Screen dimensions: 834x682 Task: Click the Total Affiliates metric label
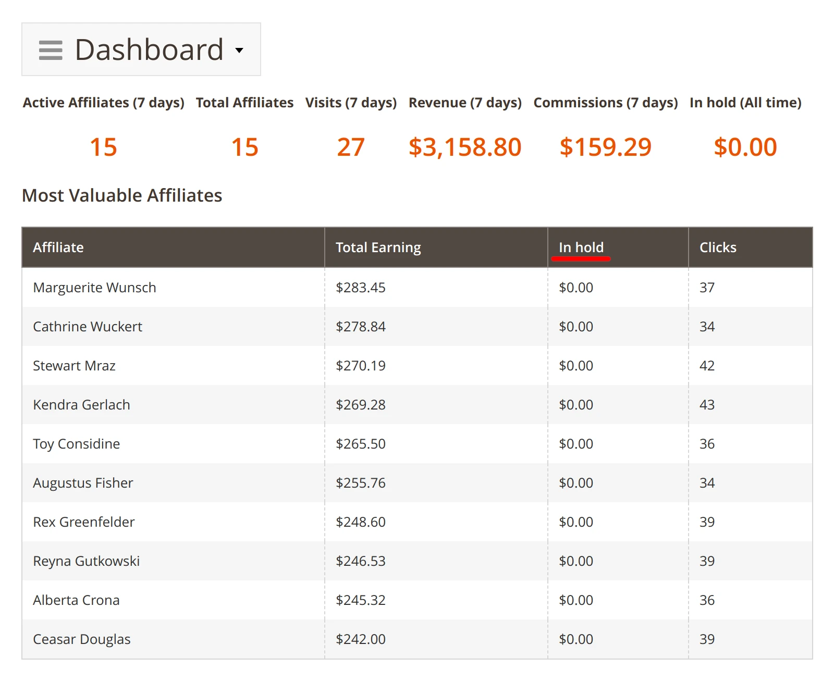(244, 103)
